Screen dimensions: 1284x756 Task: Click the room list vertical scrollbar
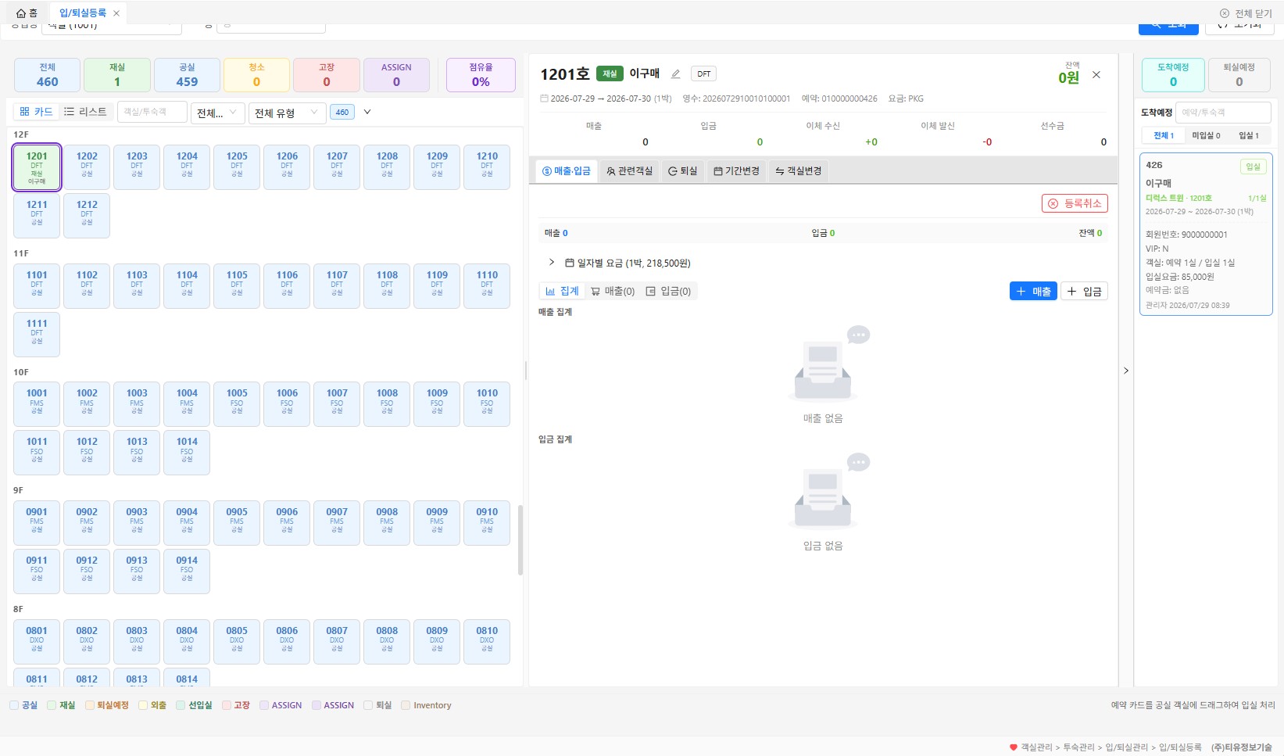click(x=520, y=540)
